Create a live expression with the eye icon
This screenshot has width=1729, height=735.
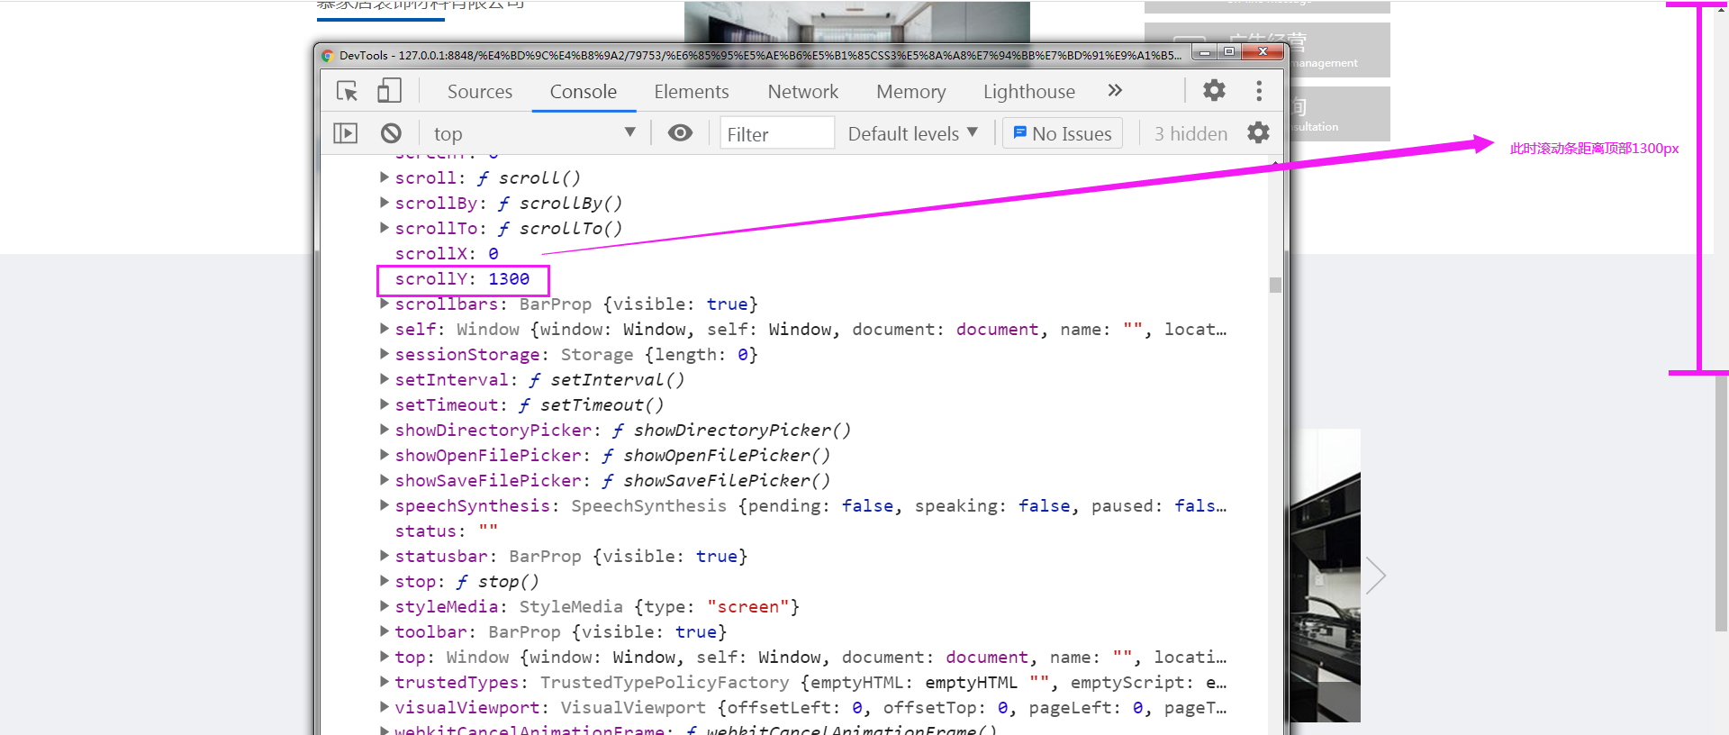[x=680, y=133]
